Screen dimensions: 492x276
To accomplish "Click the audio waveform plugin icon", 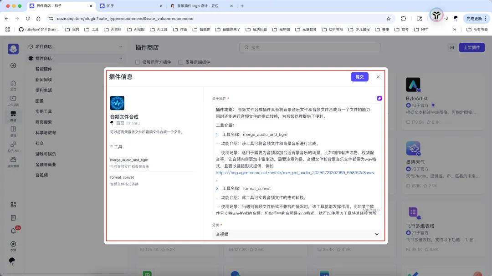I will tap(117, 103).
